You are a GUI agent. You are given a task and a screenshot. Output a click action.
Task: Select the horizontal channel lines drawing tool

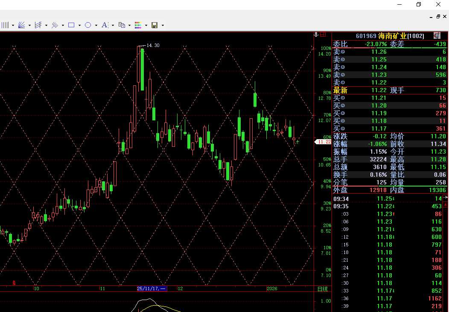coord(38,25)
